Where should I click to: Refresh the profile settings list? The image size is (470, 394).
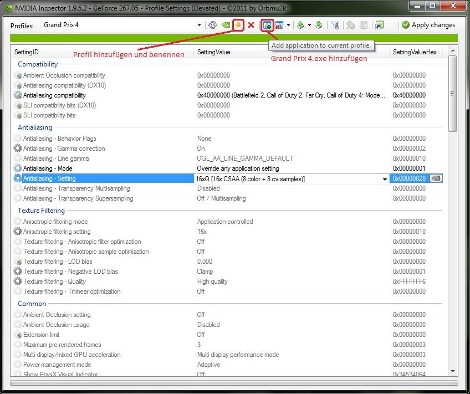[213, 25]
